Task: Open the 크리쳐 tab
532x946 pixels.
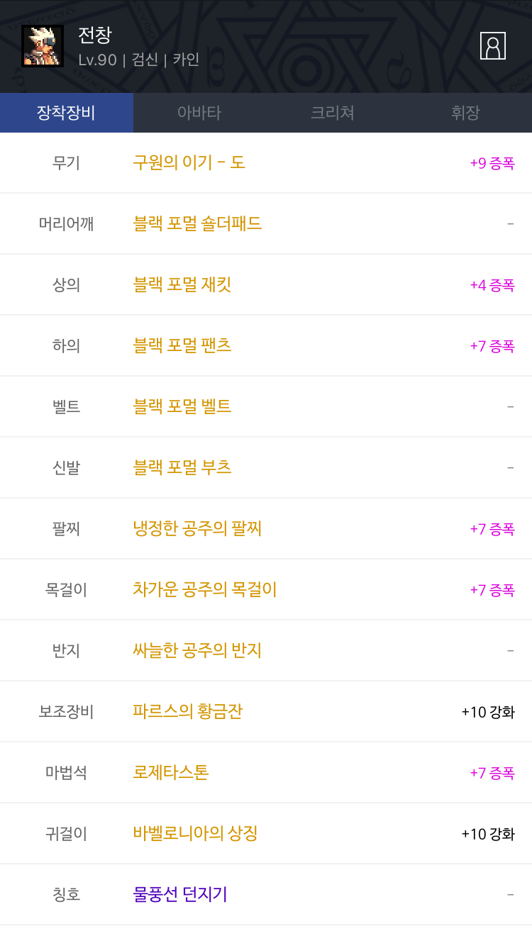Action: (332, 113)
